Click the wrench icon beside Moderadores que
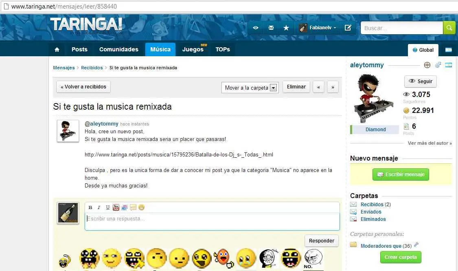 click(416, 245)
